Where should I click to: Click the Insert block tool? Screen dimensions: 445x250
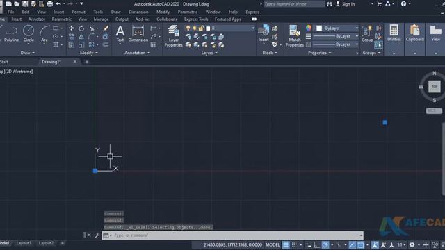point(264,33)
